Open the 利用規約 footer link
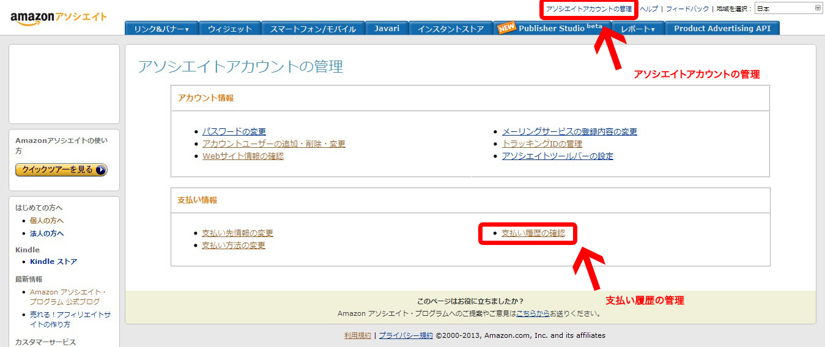825x347 pixels. coord(358,335)
